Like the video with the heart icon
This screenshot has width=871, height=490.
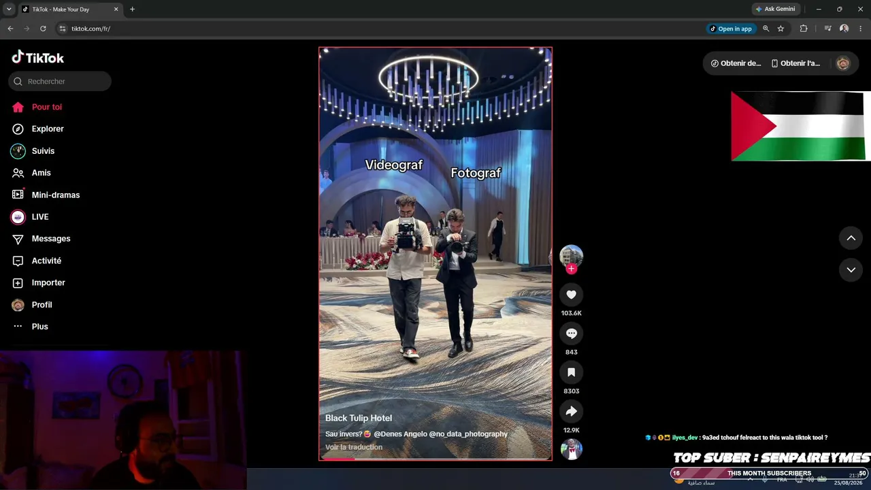coord(571,295)
